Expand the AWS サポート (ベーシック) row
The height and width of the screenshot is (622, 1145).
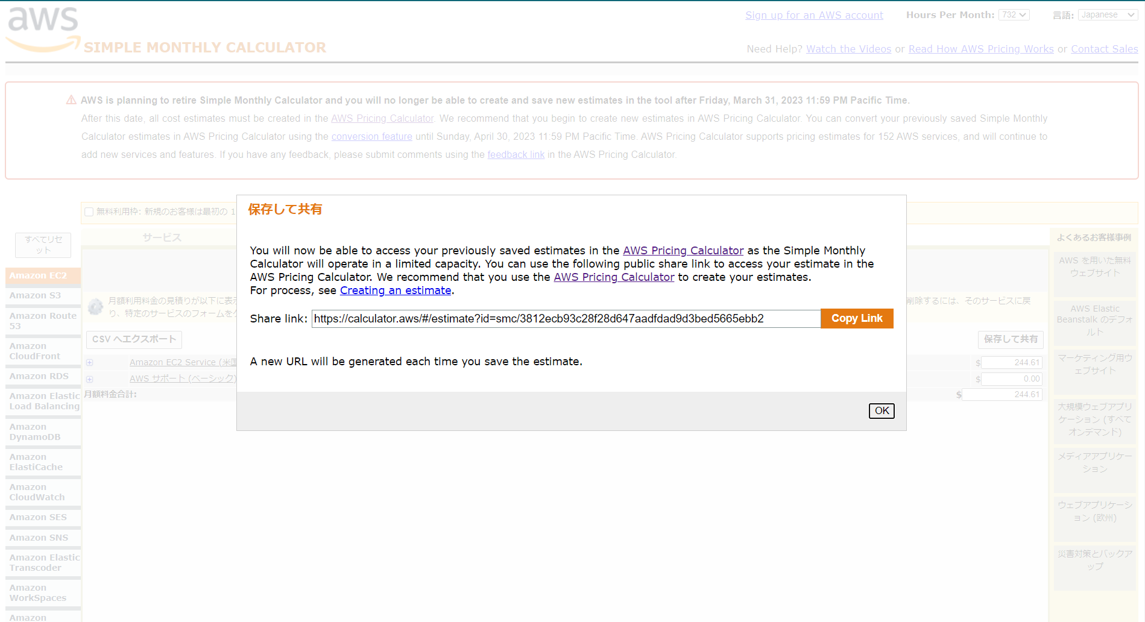(x=89, y=379)
